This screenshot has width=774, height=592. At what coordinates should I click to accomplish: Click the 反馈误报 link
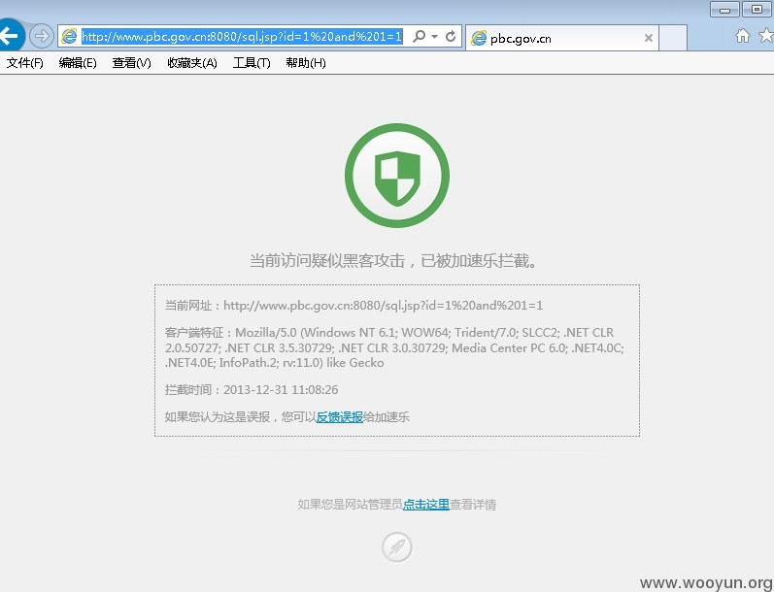coord(339,417)
